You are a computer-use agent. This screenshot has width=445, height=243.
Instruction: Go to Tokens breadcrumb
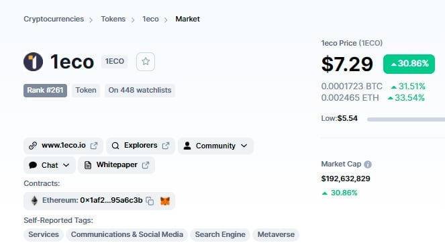(113, 19)
